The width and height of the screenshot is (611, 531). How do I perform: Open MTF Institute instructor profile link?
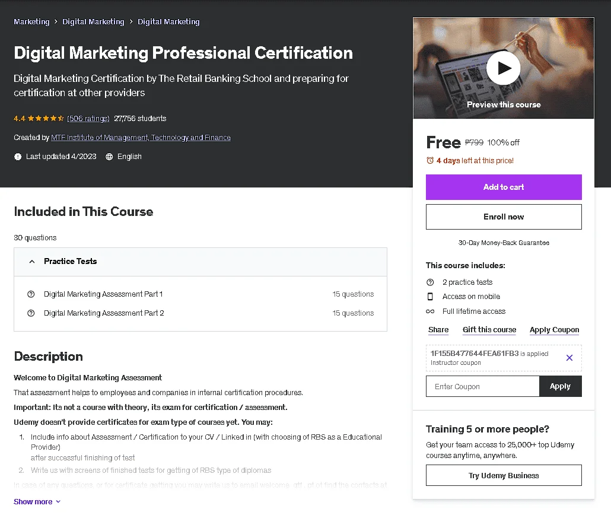tap(141, 137)
